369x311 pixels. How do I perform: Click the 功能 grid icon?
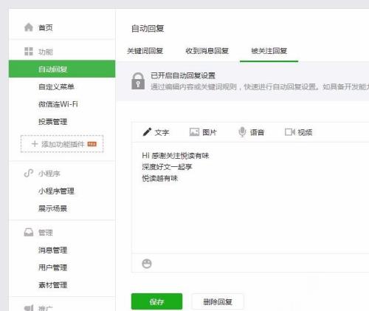point(29,52)
